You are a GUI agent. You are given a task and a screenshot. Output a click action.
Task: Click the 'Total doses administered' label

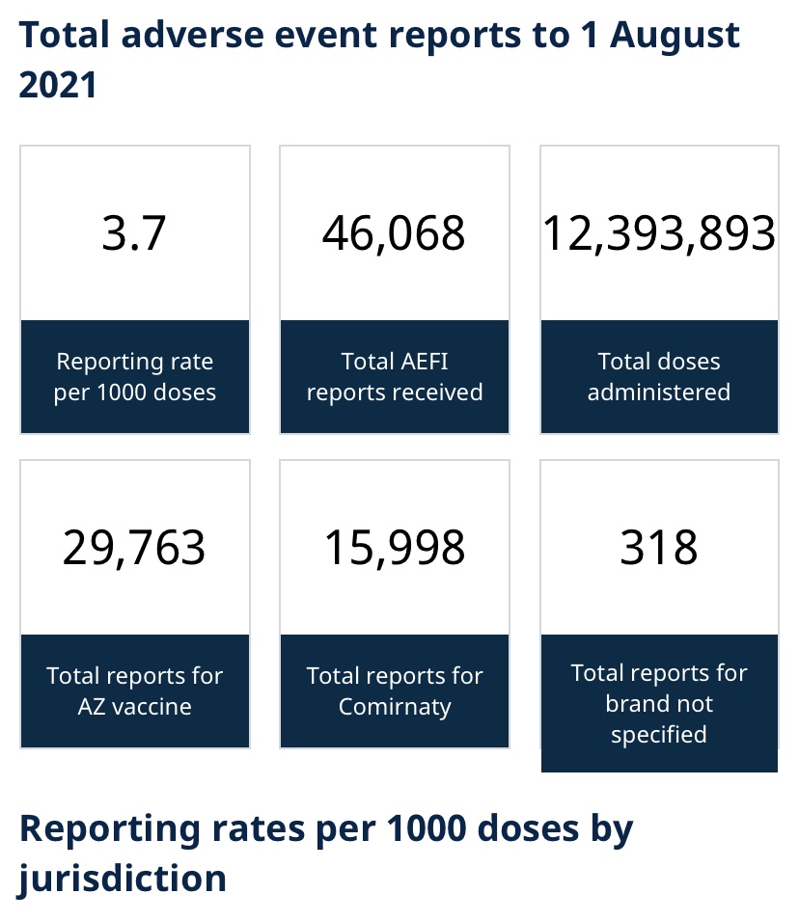click(659, 377)
